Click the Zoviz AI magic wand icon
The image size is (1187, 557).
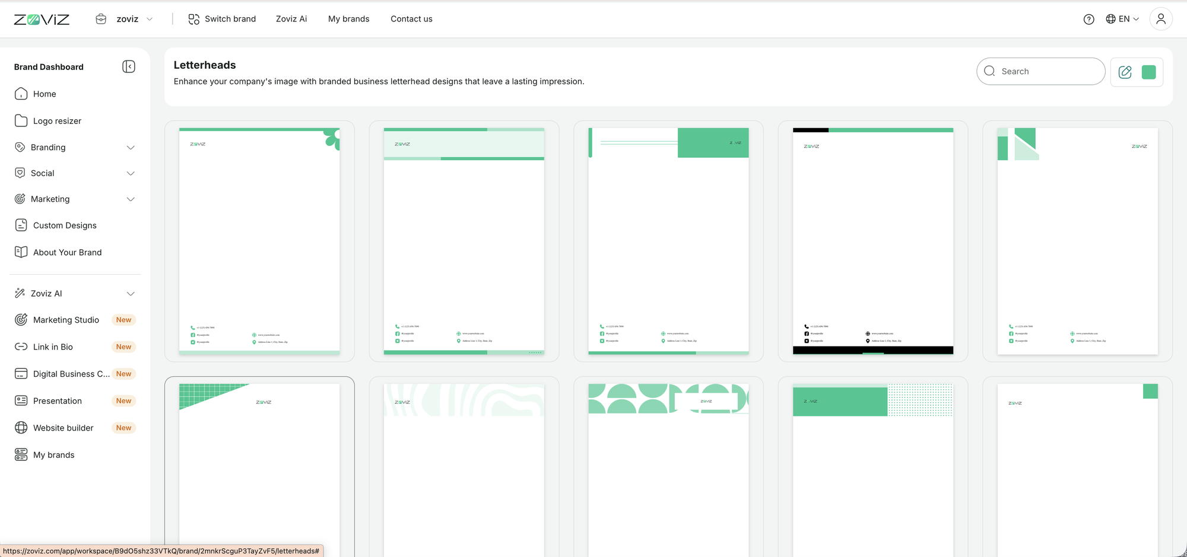[x=20, y=293]
